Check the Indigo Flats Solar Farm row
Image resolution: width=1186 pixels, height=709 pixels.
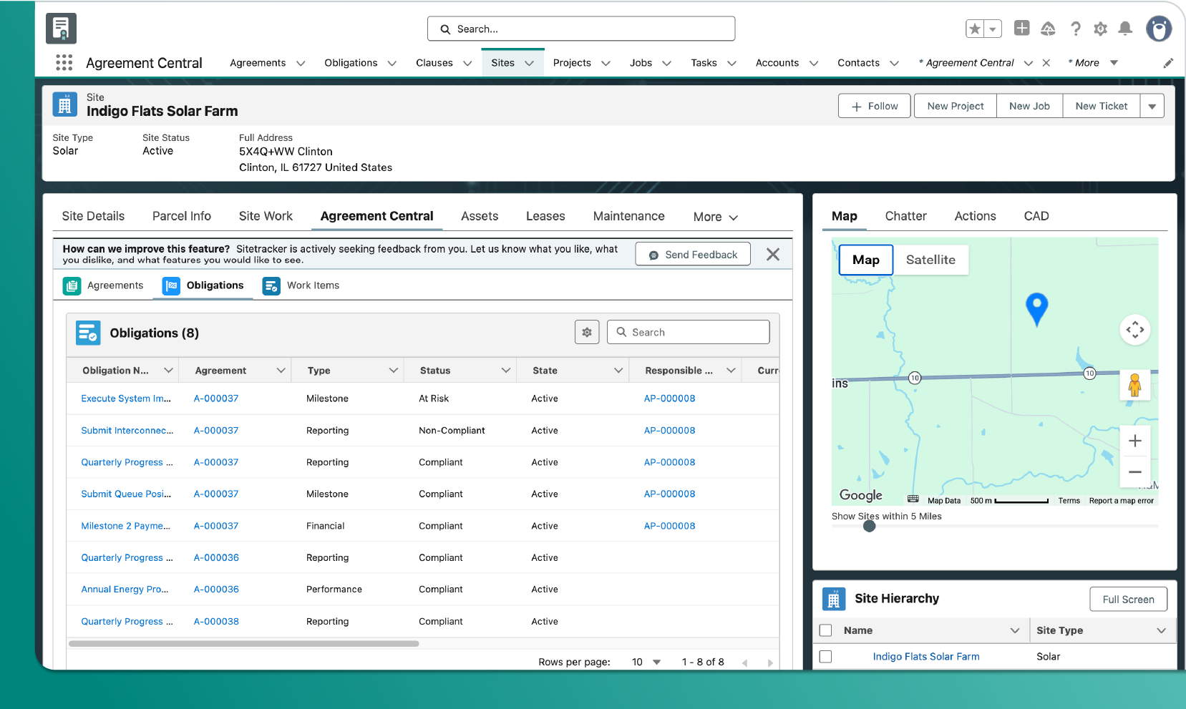coord(826,657)
